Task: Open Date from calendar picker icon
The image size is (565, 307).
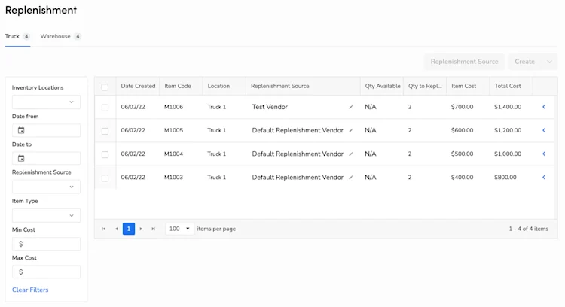Action: (x=21, y=130)
